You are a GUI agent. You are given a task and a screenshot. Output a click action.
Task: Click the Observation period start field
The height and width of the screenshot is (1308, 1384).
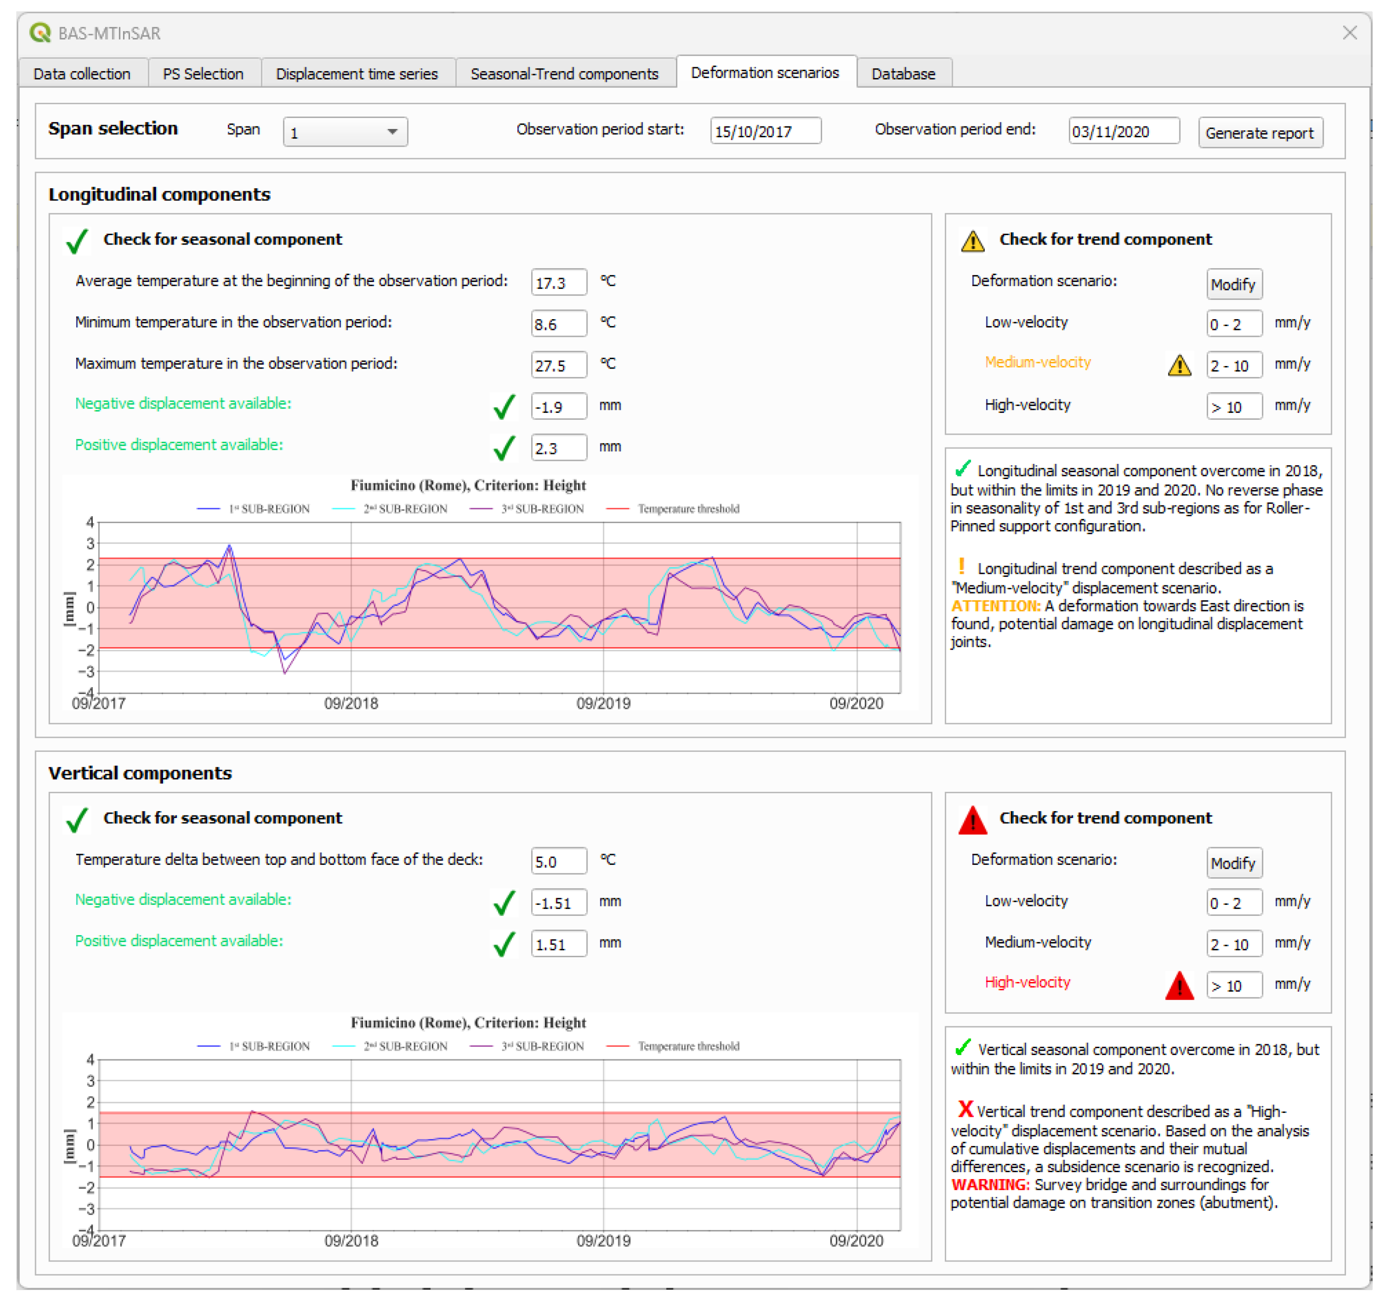(x=765, y=131)
